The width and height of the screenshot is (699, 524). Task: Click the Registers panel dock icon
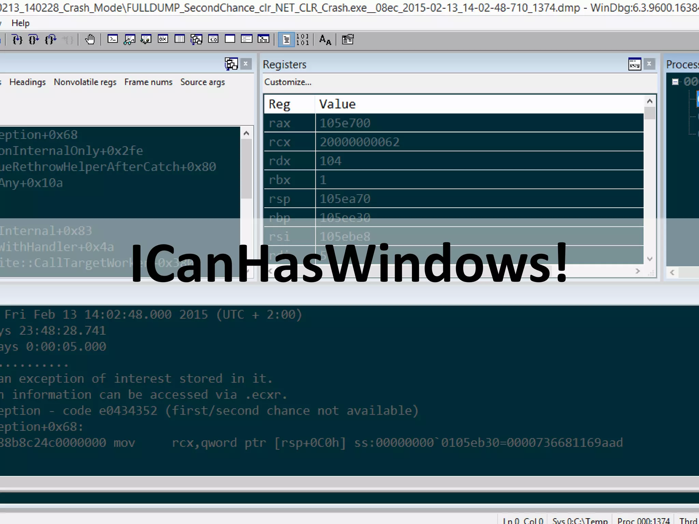click(635, 64)
